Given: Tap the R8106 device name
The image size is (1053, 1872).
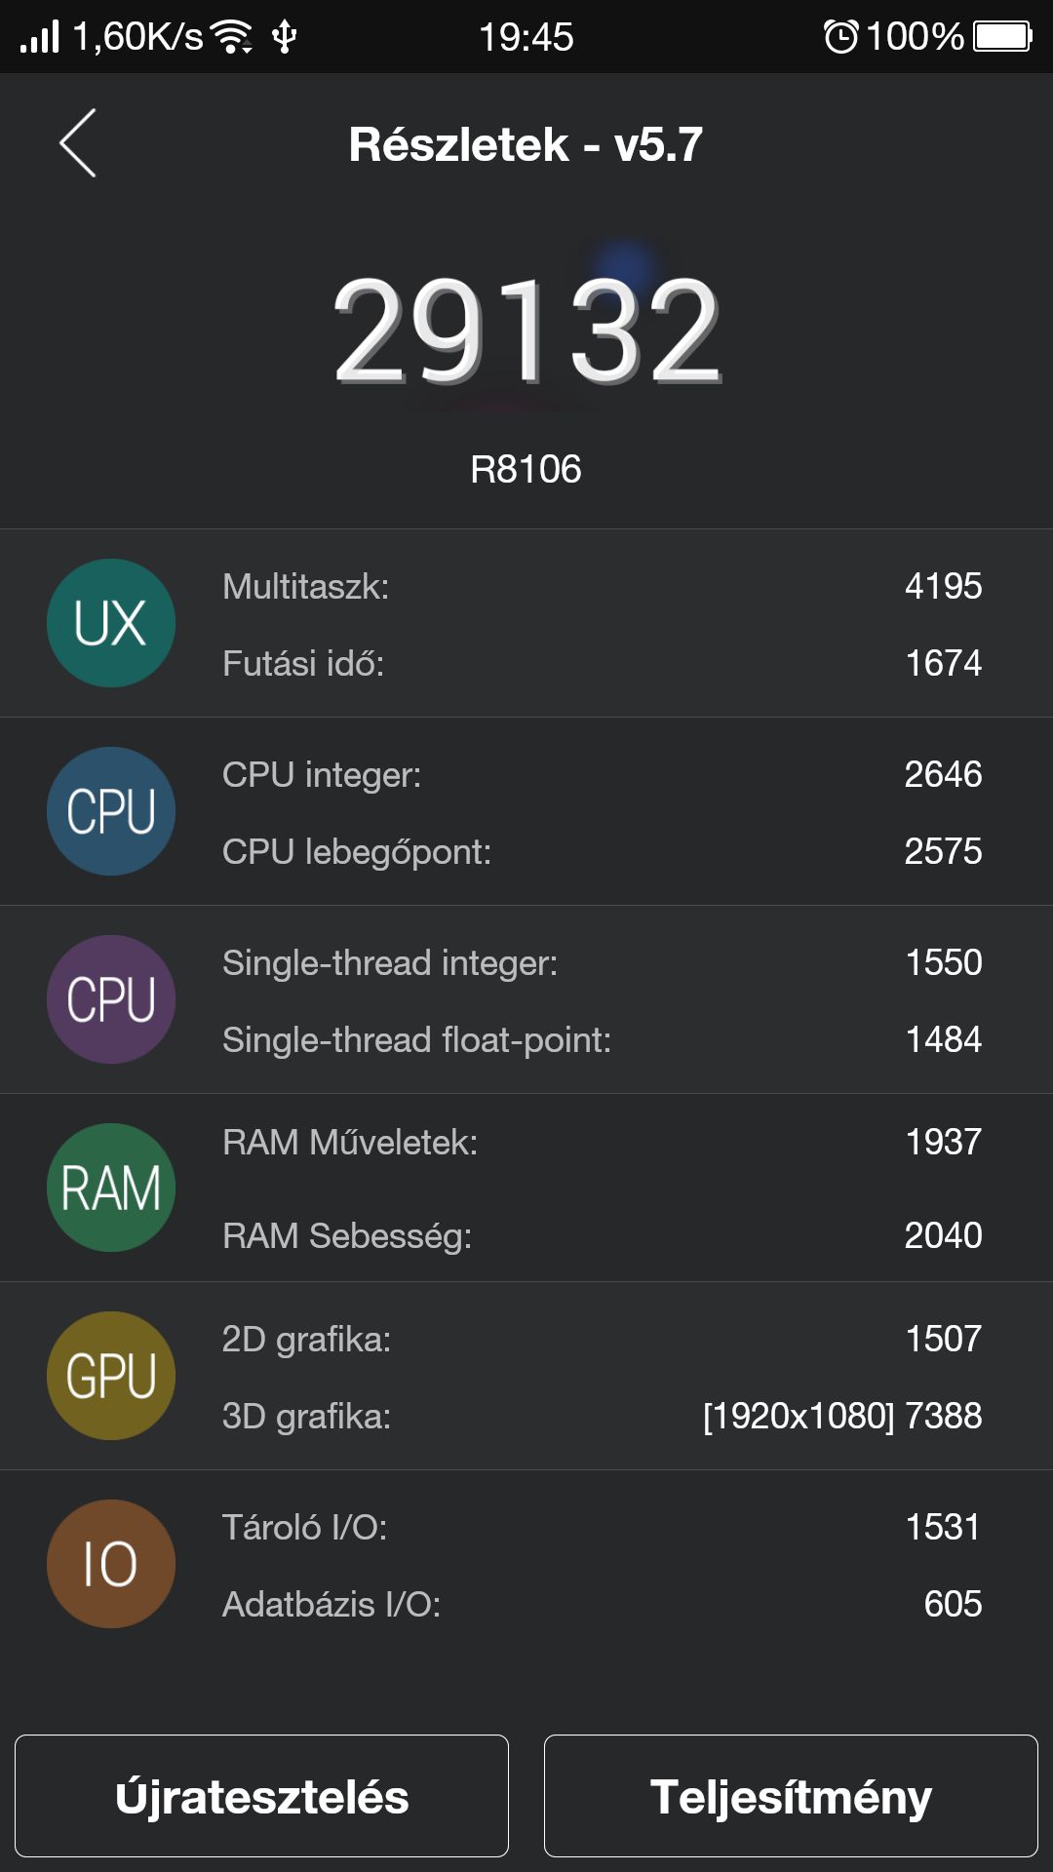Looking at the screenshot, I should click(526, 469).
